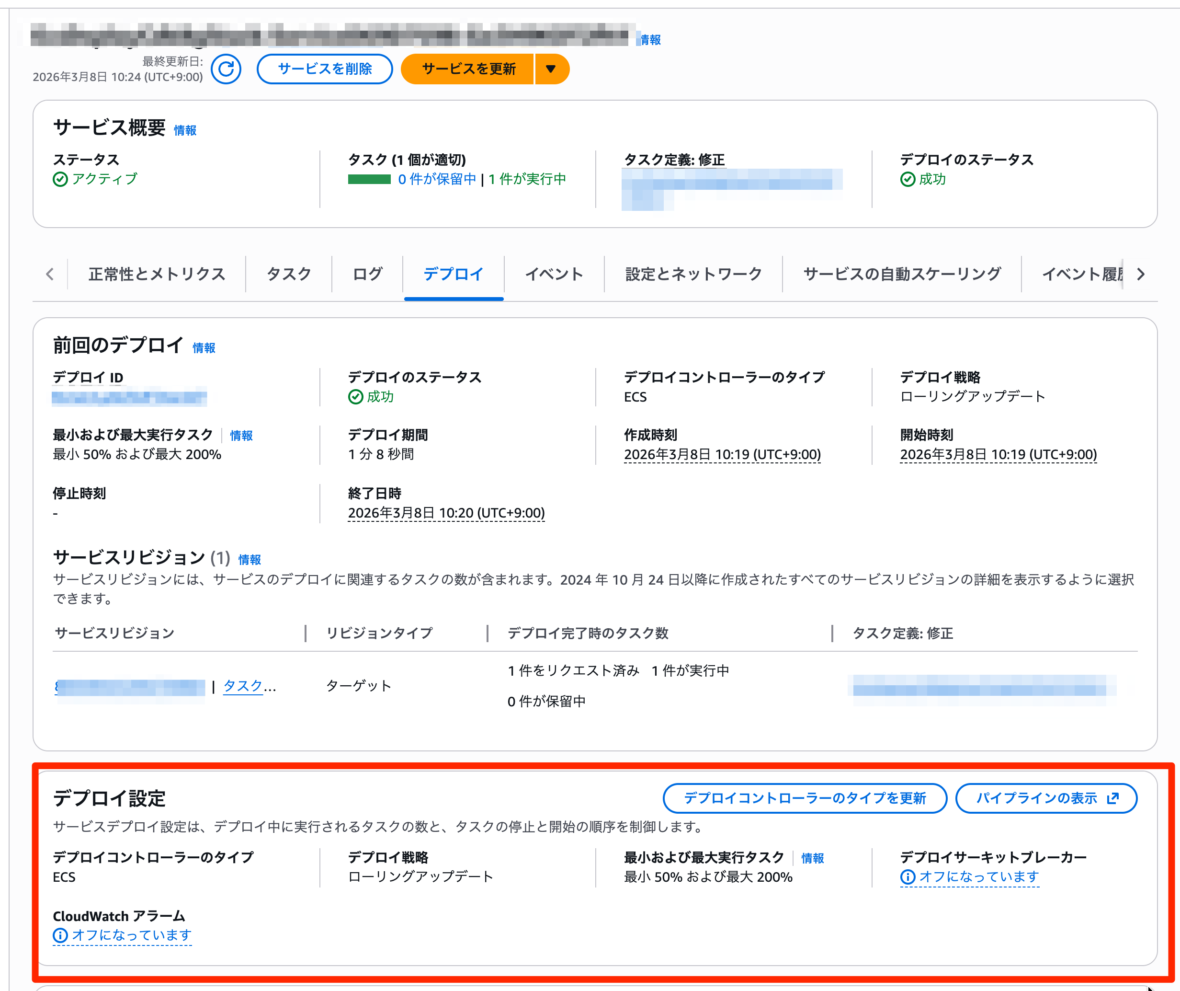Image resolution: width=1180 pixels, height=991 pixels.
Task: Open the 1件が実行中 running tasks link
Action: pos(526,179)
